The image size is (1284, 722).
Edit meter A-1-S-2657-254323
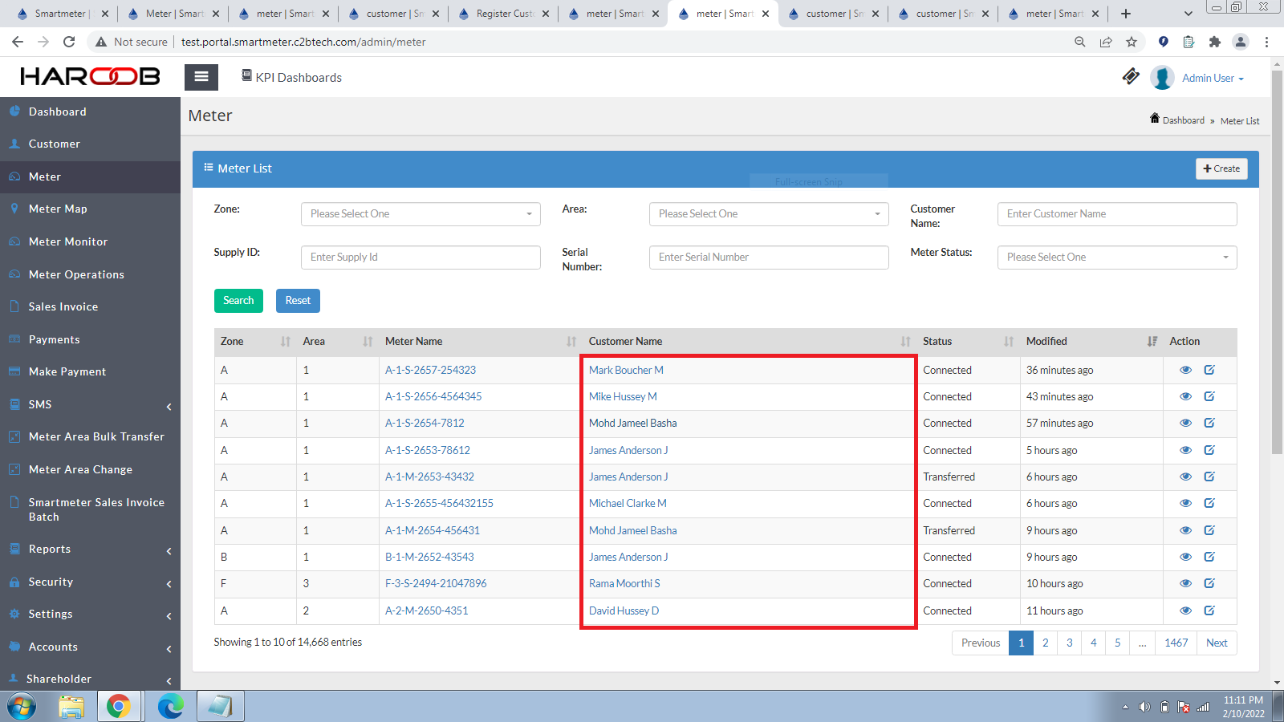[x=1209, y=370]
